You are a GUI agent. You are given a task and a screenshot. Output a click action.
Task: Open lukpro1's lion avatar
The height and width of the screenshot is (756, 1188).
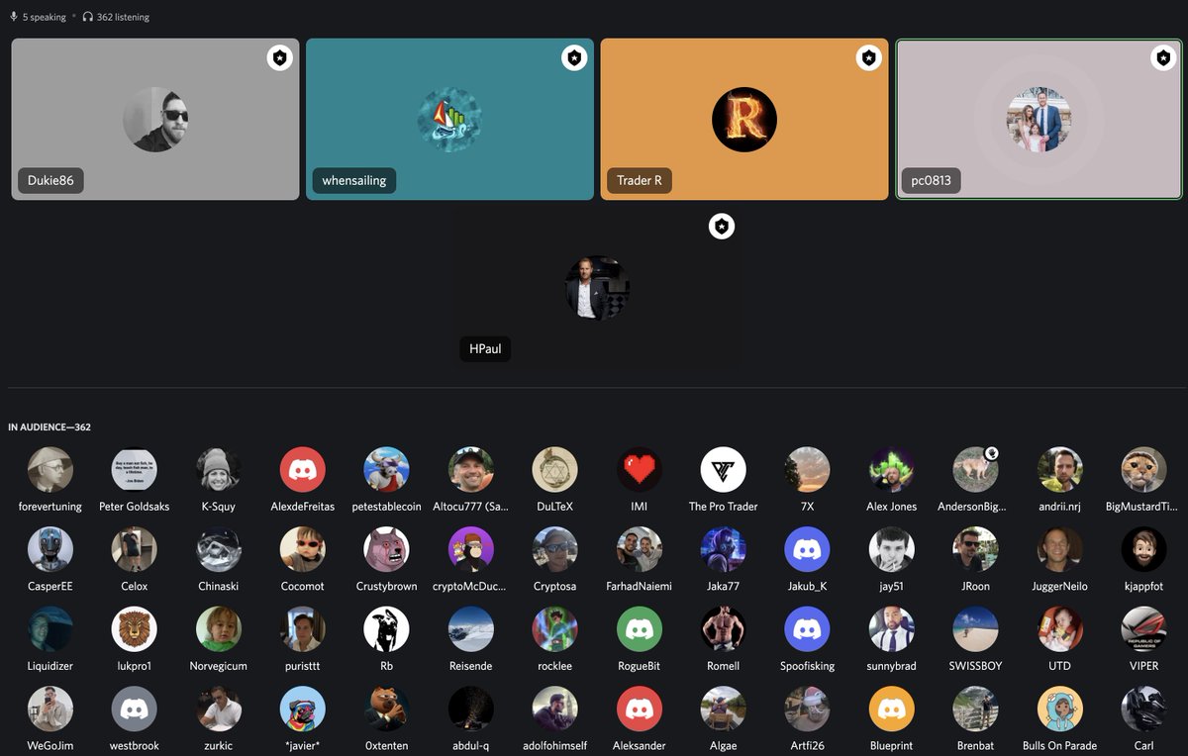[135, 629]
